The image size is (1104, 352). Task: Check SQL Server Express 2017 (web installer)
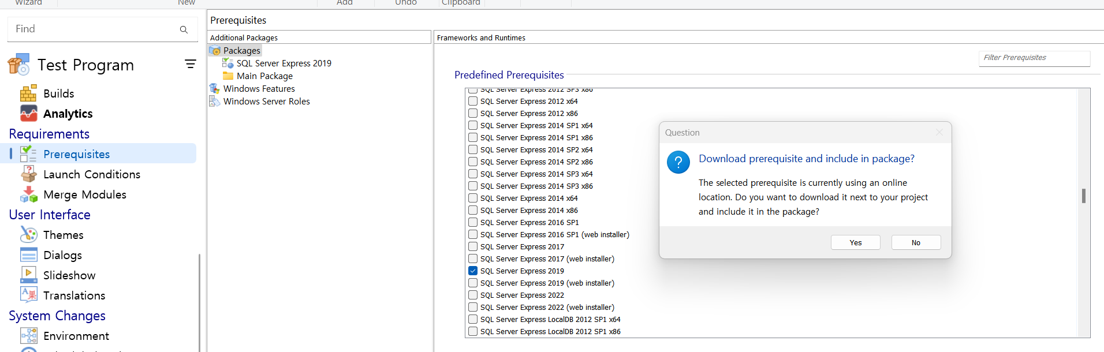point(473,259)
